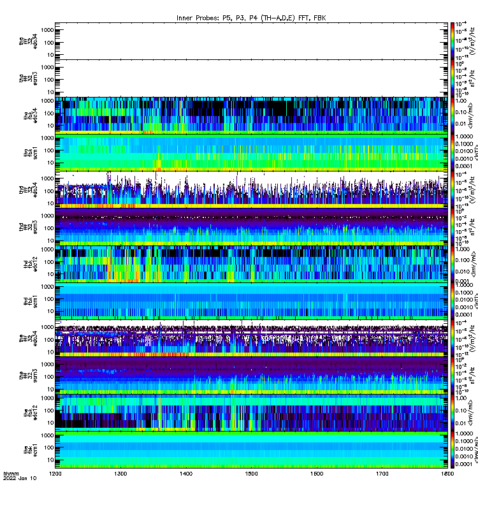Click the the fbk edc12 spectrogram panel
This screenshot has height=510, width=478.
[x=251, y=412]
